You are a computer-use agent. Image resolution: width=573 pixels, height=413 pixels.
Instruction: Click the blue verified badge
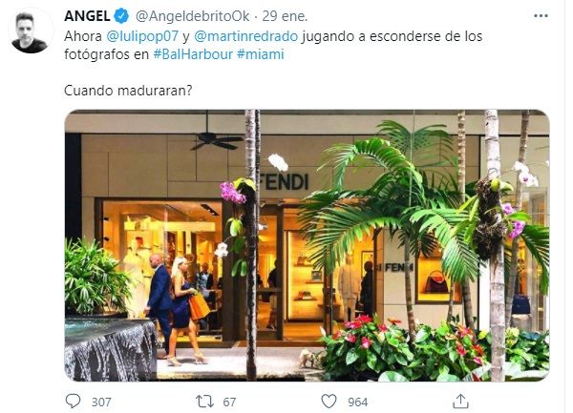pyautogui.click(x=121, y=16)
